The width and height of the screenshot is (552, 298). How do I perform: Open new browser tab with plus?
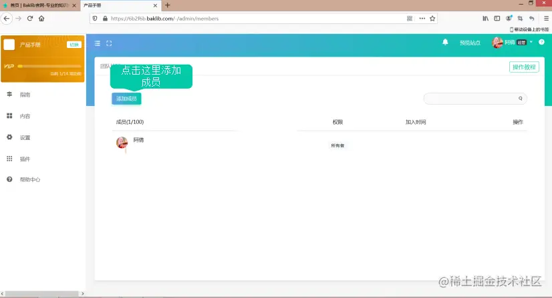point(168,5)
